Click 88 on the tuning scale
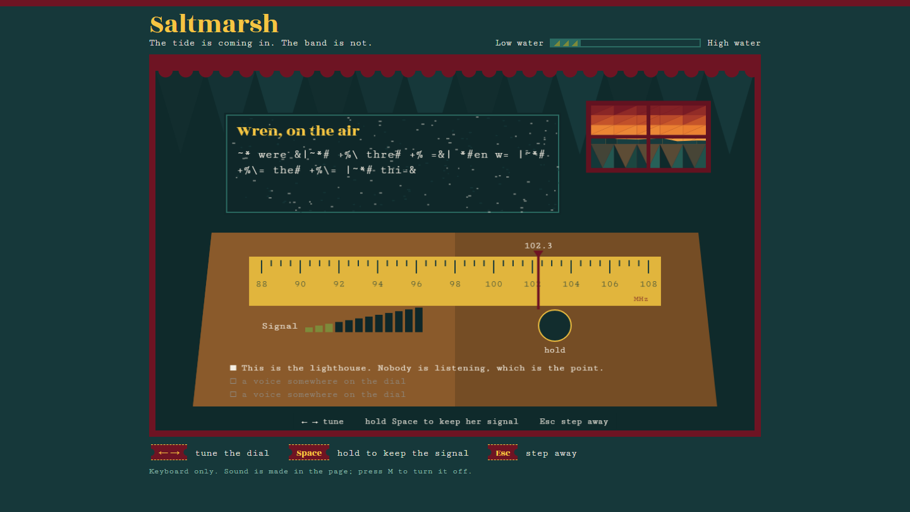Viewport: 910px width, 512px height. coord(262,284)
